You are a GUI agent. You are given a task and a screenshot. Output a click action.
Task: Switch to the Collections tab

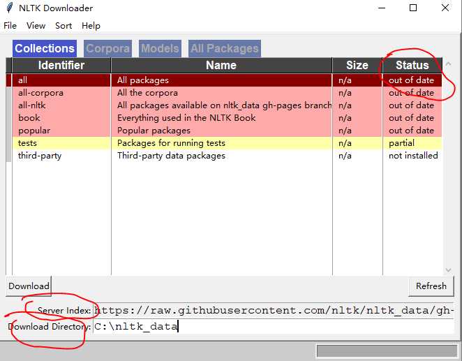point(45,49)
